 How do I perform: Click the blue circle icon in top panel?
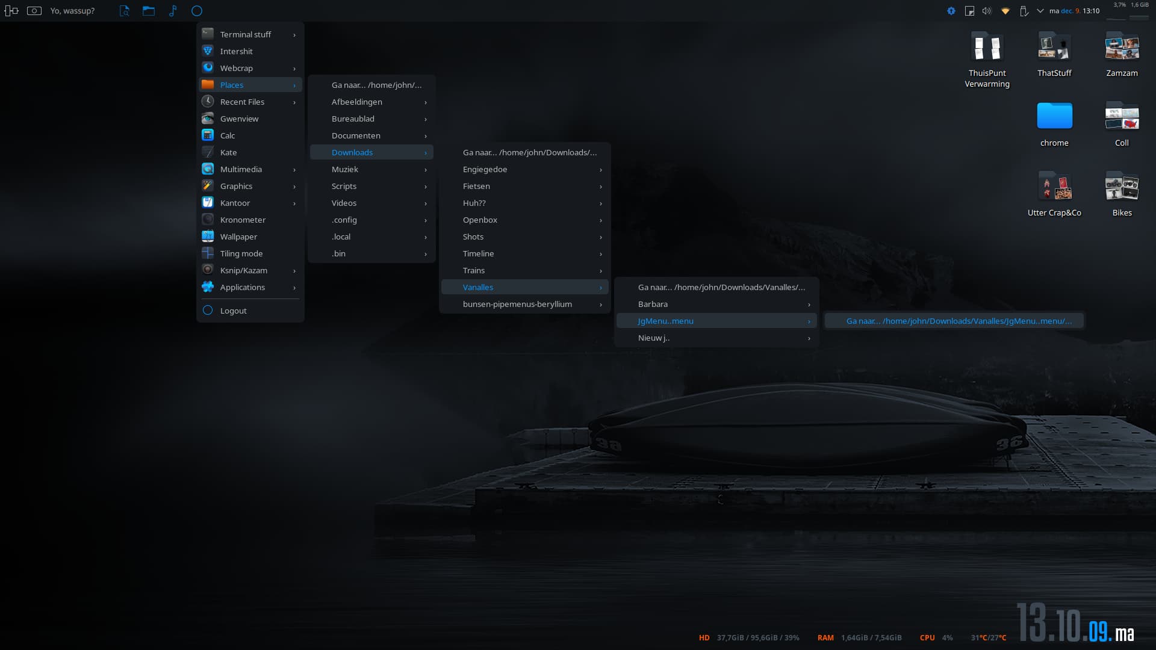coord(197,11)
